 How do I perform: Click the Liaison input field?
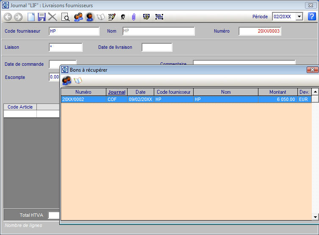tap(66, 48)
